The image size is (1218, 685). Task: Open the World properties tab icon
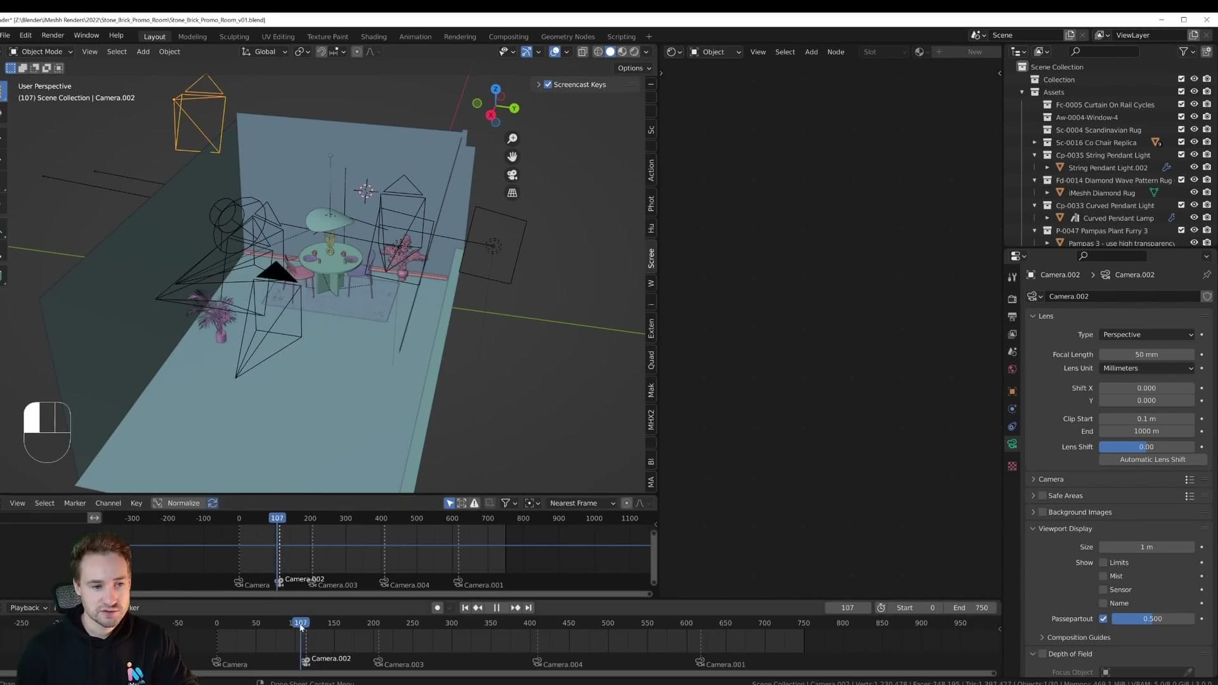click(1012, 369)
